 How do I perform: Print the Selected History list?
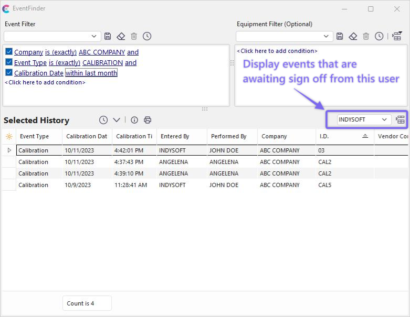tap(148, 120)
